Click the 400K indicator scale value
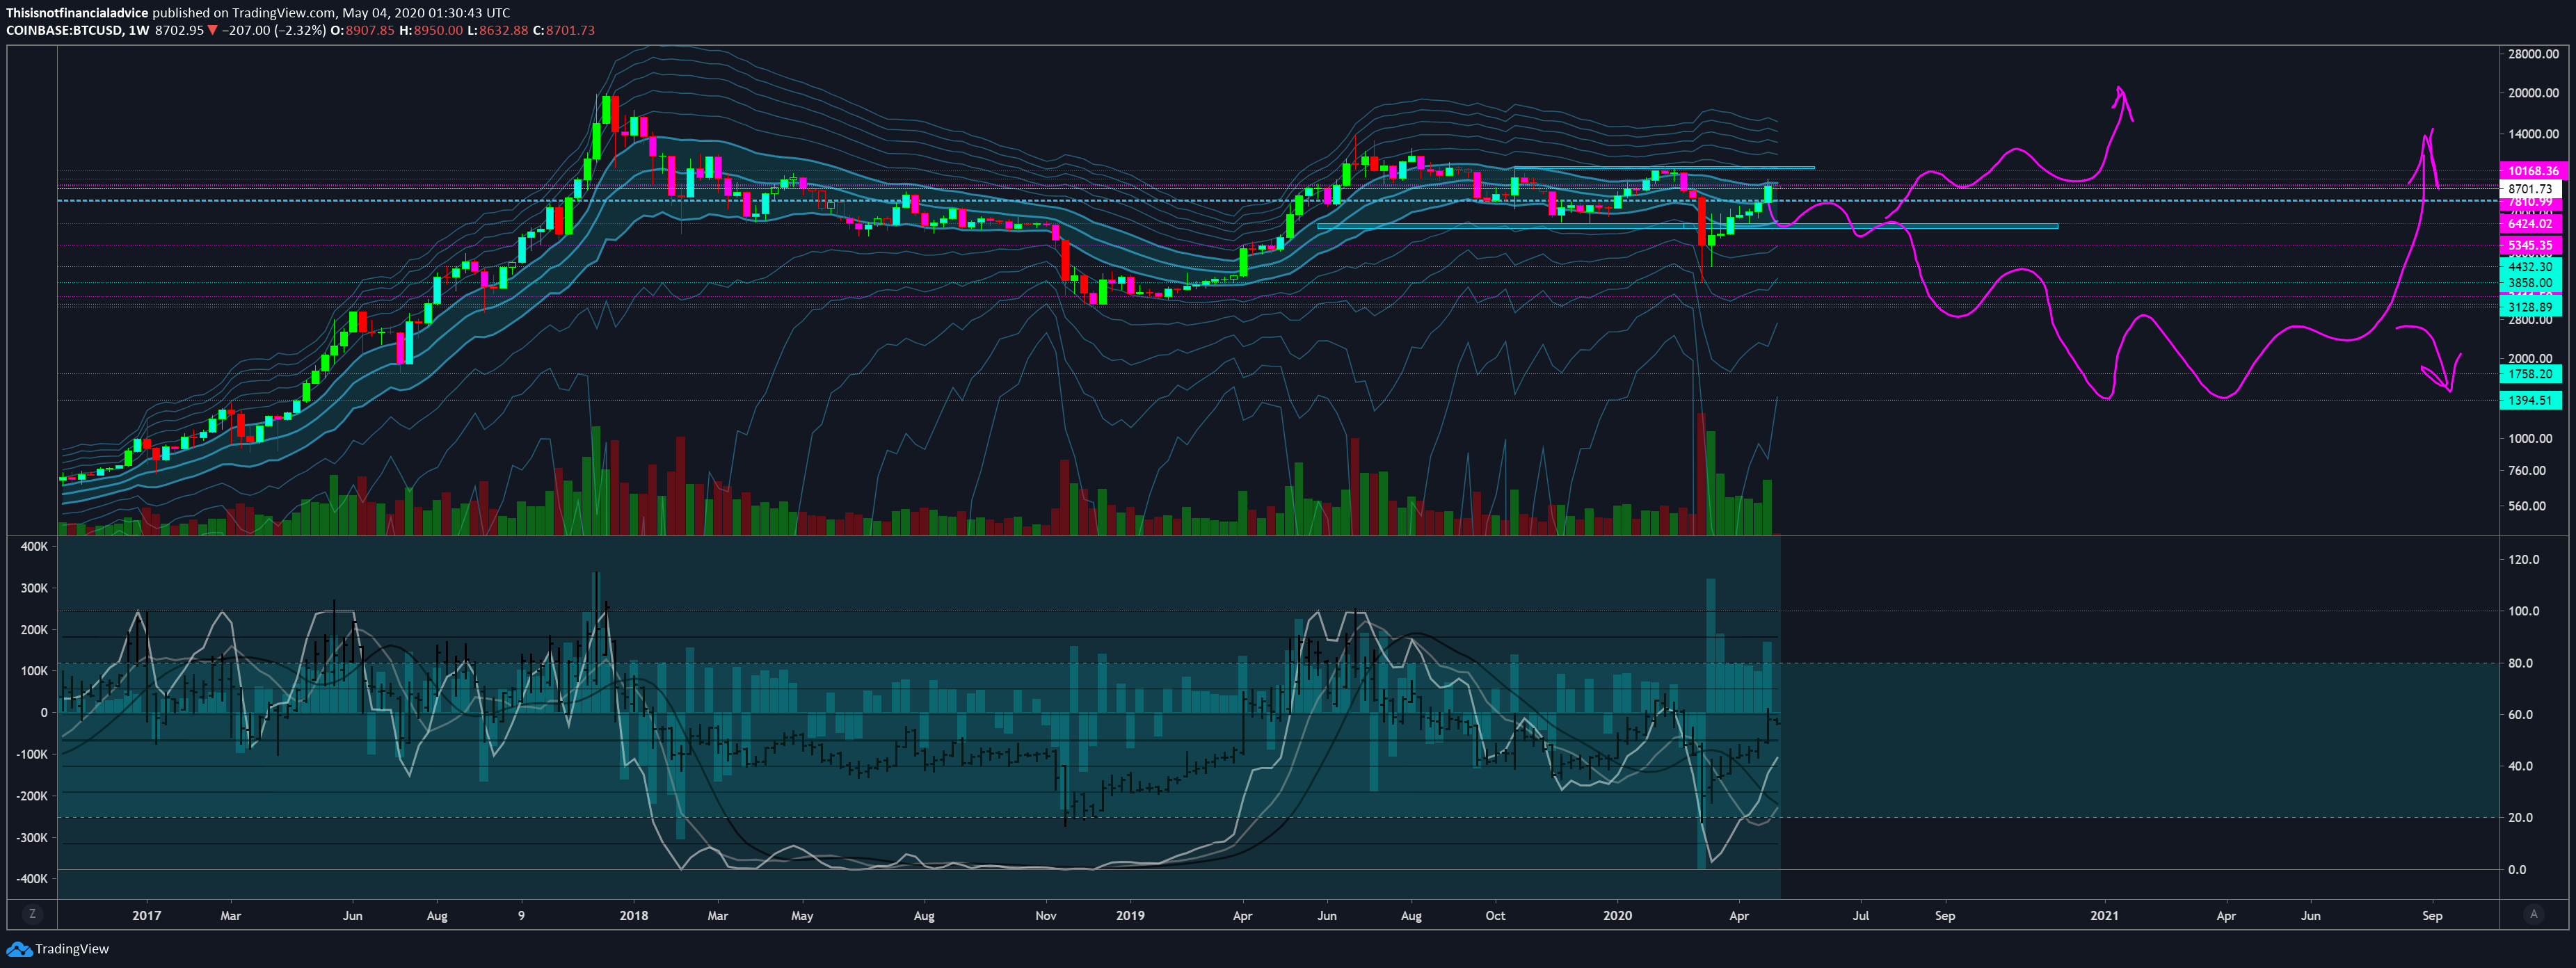Screen dimensions: 2576x968 [34, 546]
